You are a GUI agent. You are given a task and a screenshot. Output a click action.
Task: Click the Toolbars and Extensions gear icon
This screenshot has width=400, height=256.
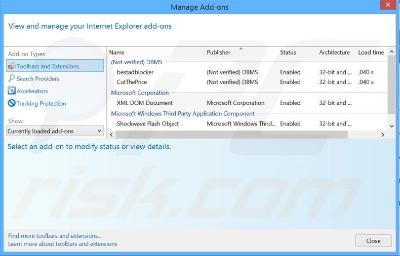[12, 66]
